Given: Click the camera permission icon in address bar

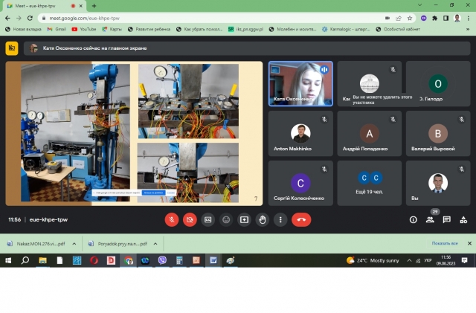Looking at the screenshot, I should pyautogui.click(x=387, y=19).
